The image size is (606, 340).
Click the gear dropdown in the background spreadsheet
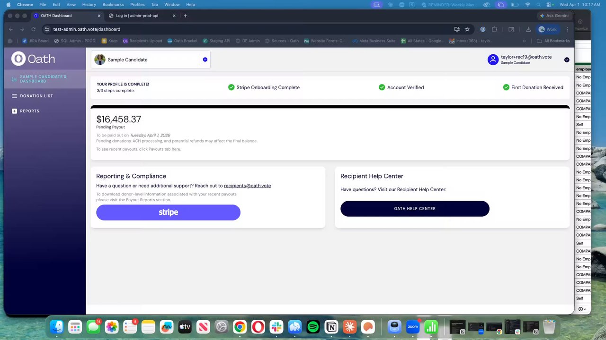pyautogui.click(x=582, y=309)
